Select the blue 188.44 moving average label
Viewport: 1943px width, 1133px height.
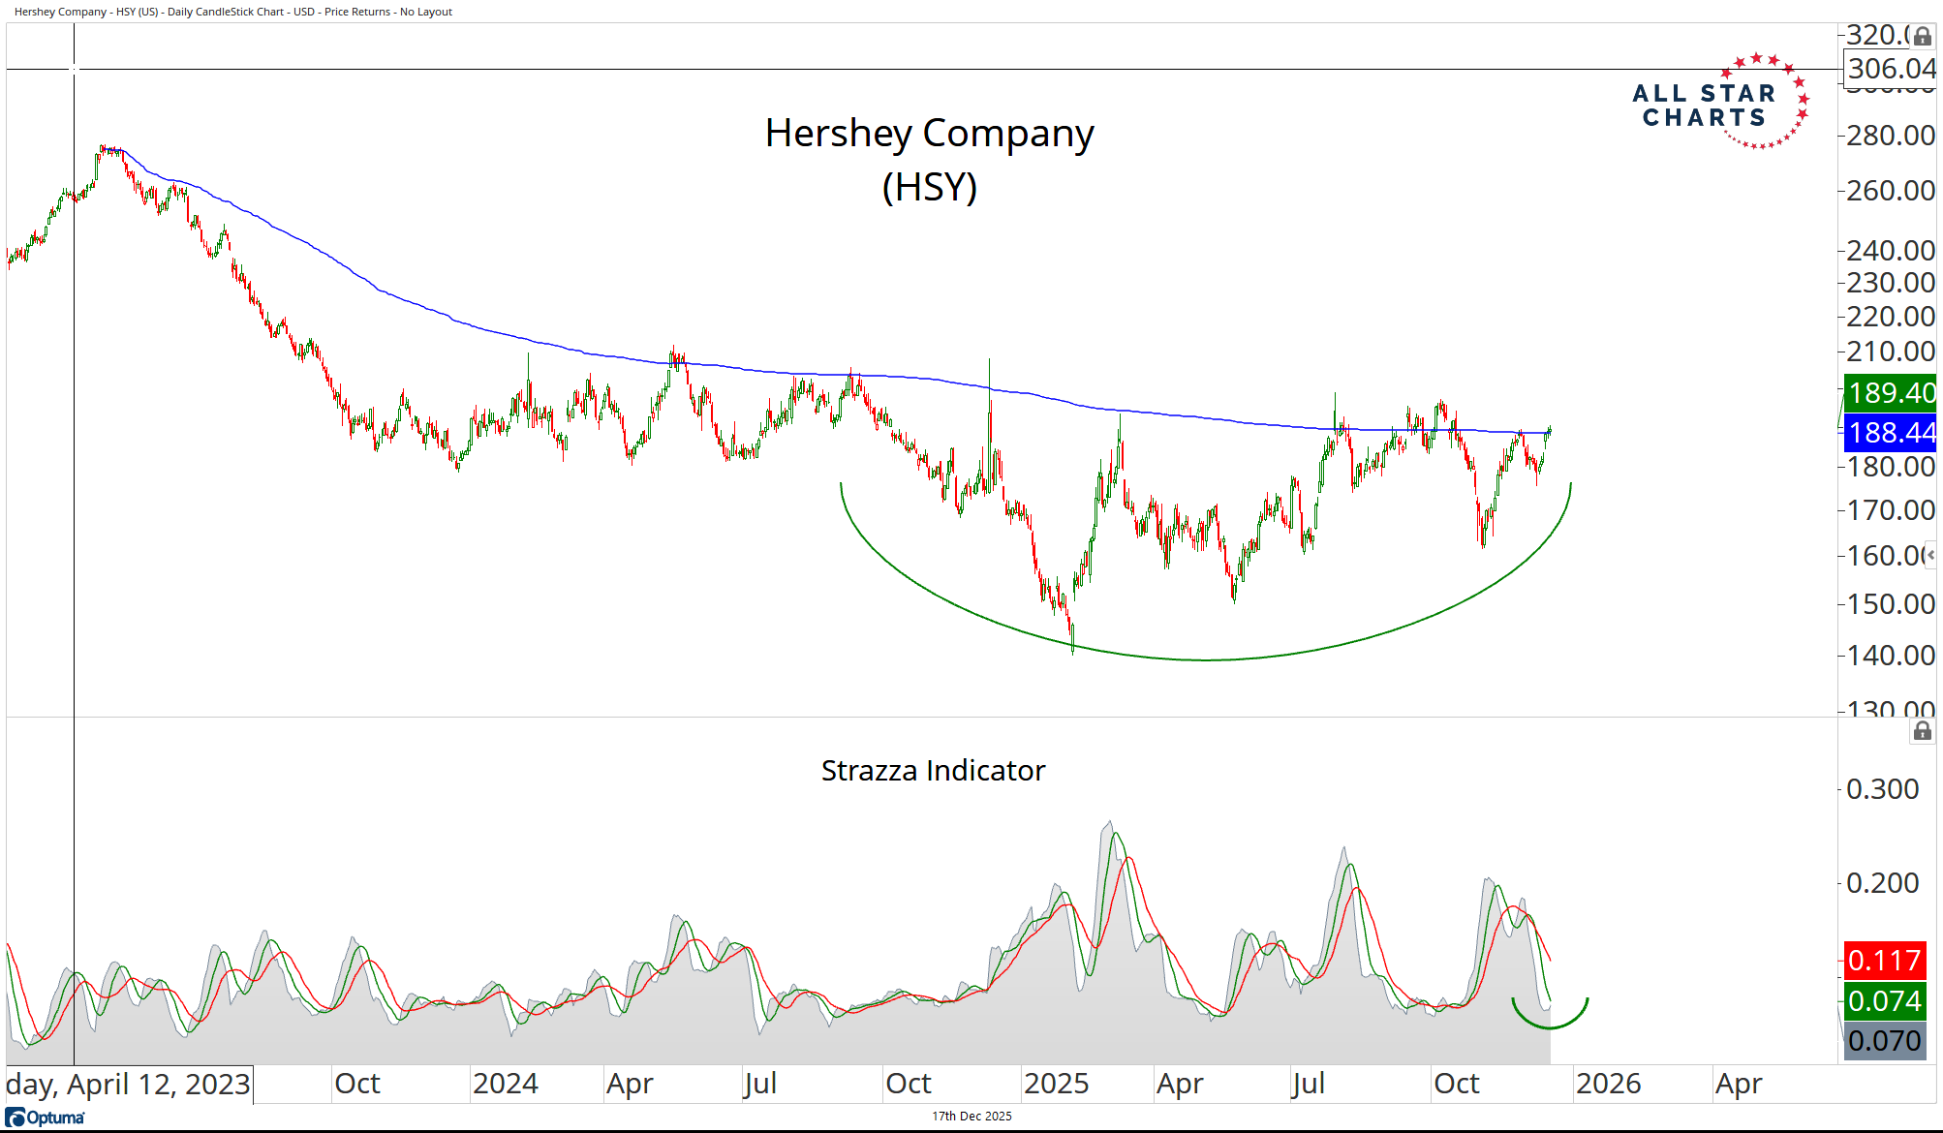[1890, 433]
